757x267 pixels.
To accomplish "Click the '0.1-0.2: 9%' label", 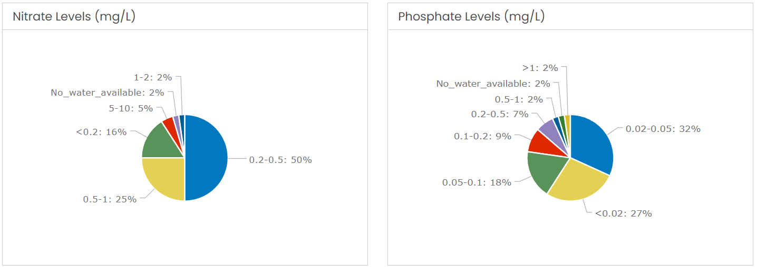I will pyautogui.click(x=483, y=136).
